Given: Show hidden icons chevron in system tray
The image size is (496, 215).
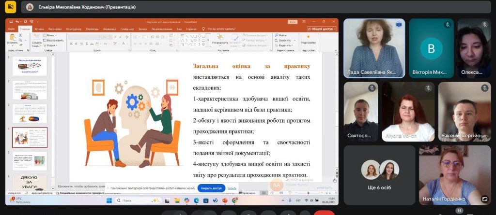Looking at the screenshot, I should pyautogui.click(x=284, y=201).
